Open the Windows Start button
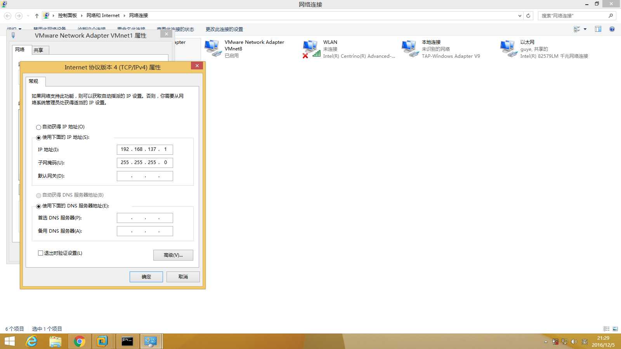This screenshot has width=621, height=349. pos(9,341)
